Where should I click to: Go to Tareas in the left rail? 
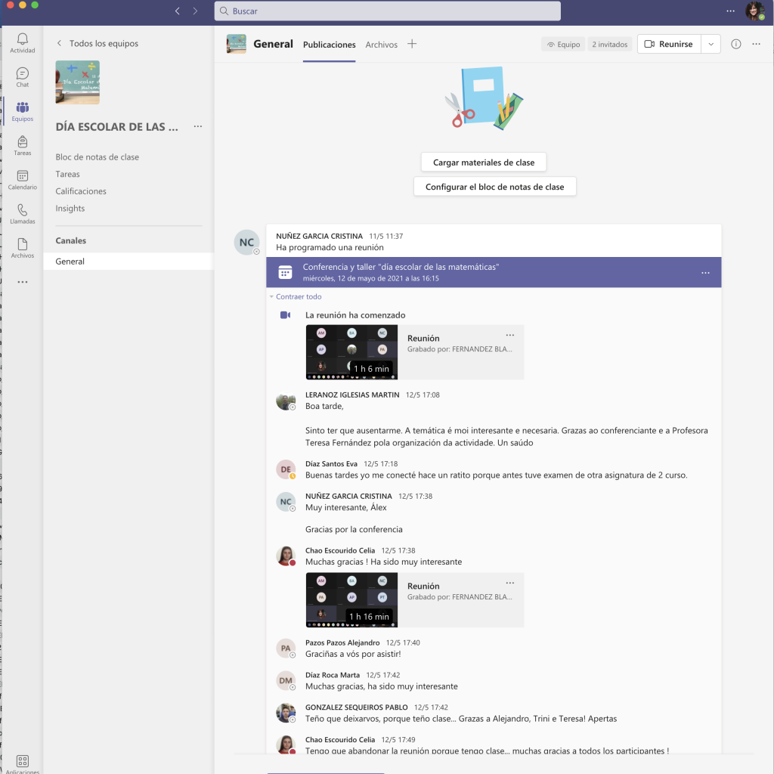click(22, 145)
